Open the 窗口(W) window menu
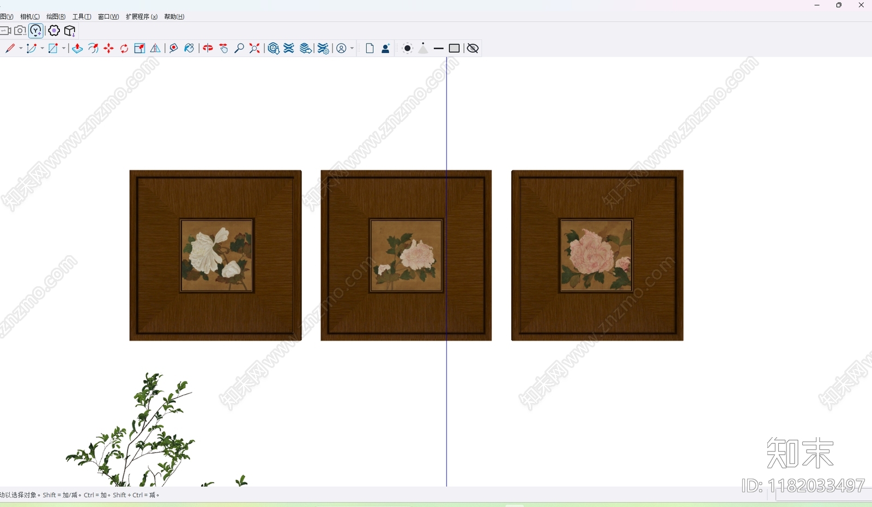Screen dimensions: 872x507 point(108,17)
